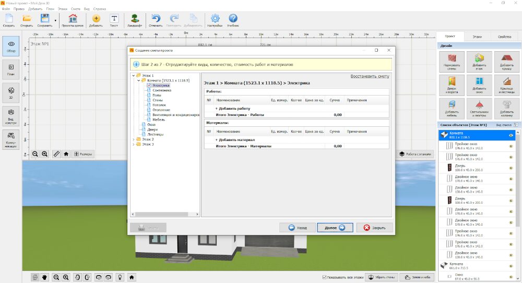Open the Крыльцо и лестницы tile

(507, 85)
